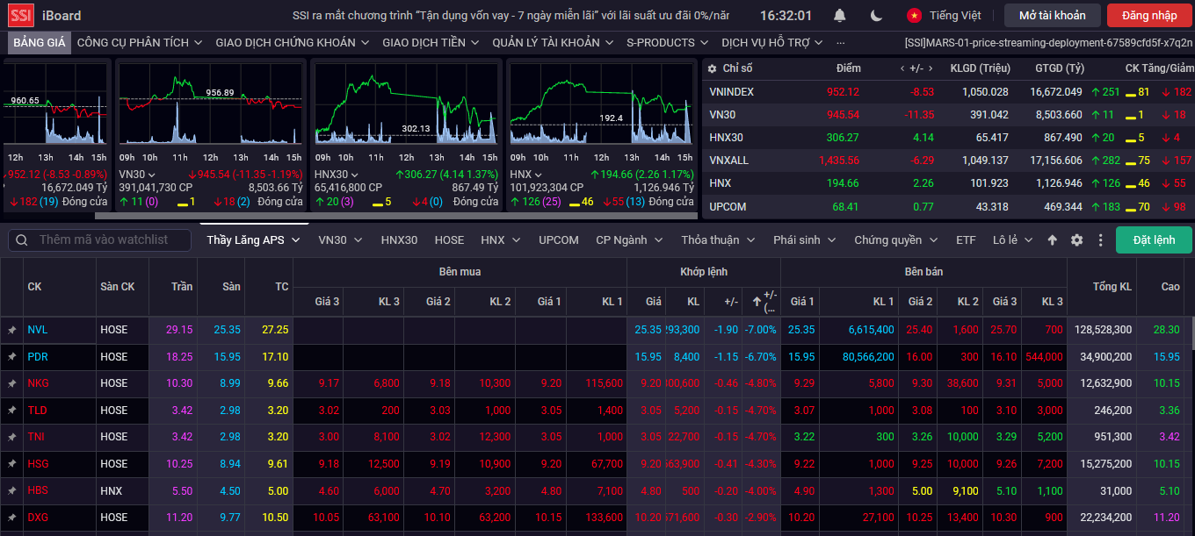Click the red Đăng nhập button
Screen dimensions: 1195x536
coord(1148,16)
